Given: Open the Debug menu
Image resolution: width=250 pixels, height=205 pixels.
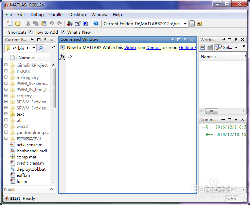Looking at the screenshot, I should click(37, 15).
